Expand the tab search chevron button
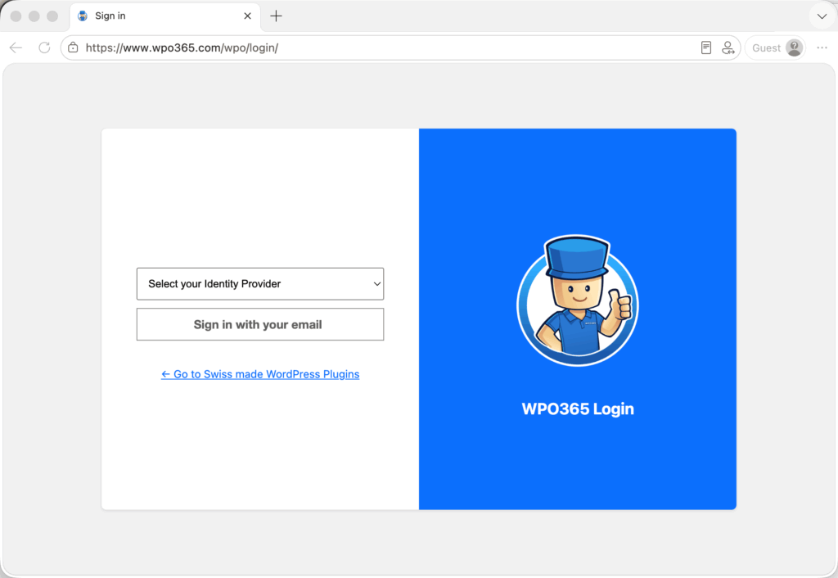 click(x=822, y=16)
